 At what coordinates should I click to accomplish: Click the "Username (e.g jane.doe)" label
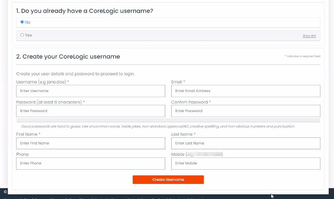(42, 82)
